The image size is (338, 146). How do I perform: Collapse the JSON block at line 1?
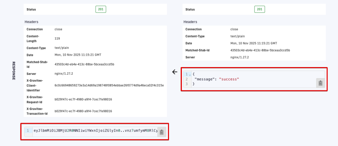[x=190, y=74]
